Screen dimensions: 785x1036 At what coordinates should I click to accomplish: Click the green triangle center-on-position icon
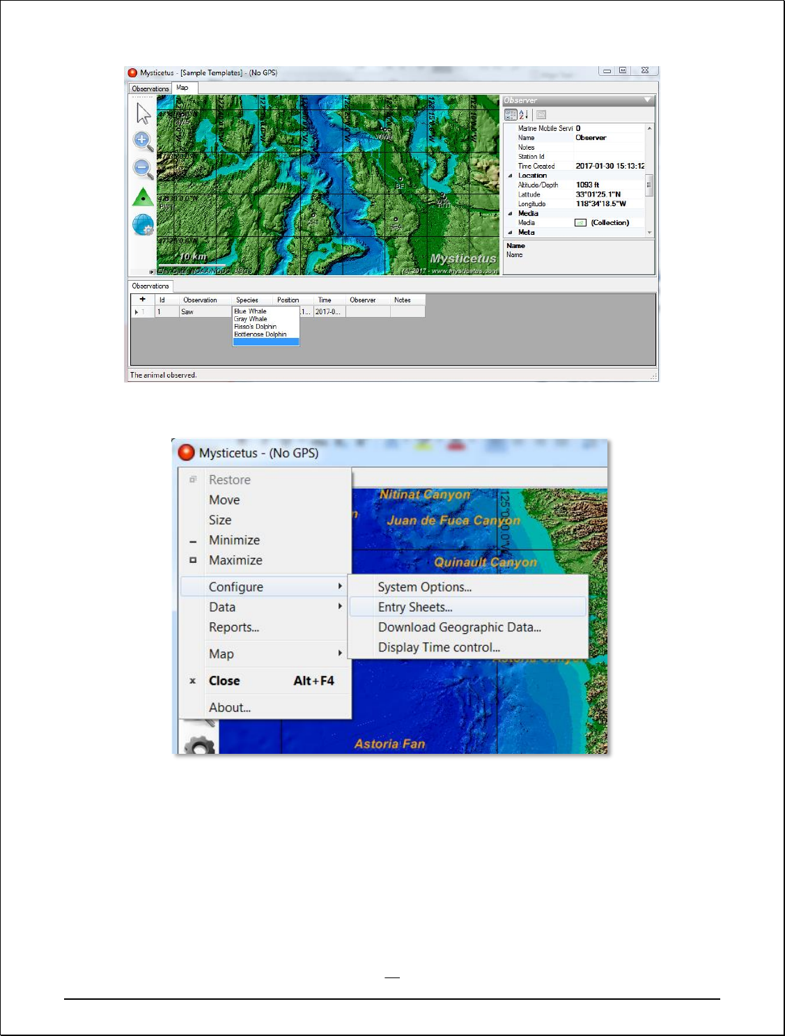pyautogui.click(x=143, y=197)
